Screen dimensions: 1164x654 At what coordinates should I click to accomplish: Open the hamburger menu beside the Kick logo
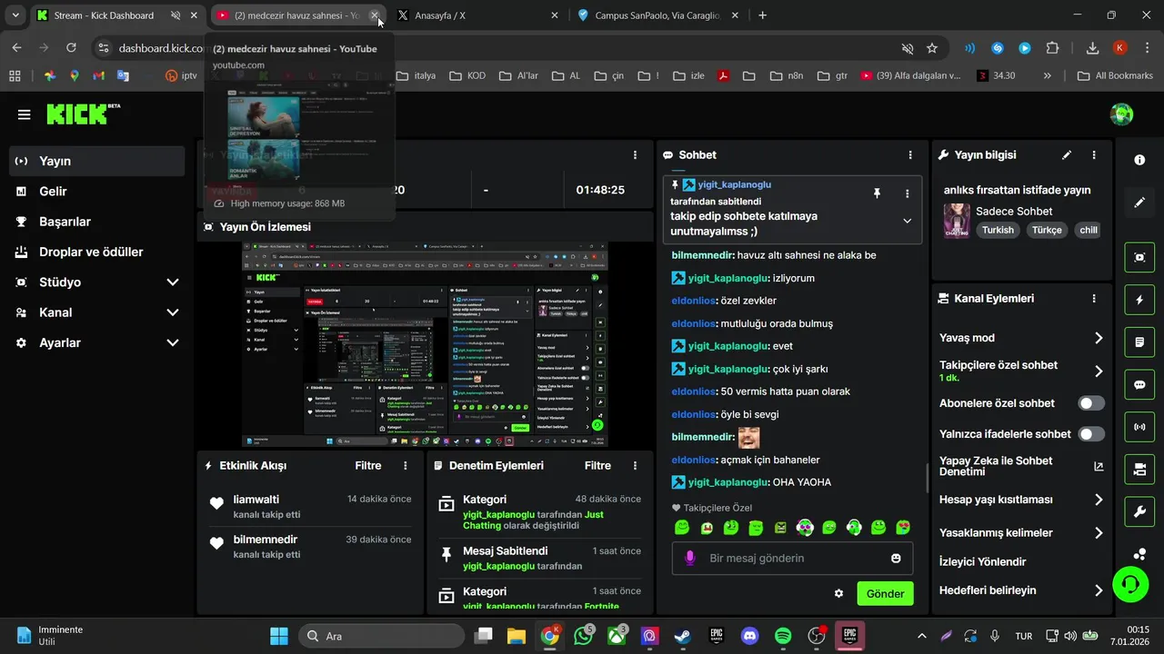point(24,114)
